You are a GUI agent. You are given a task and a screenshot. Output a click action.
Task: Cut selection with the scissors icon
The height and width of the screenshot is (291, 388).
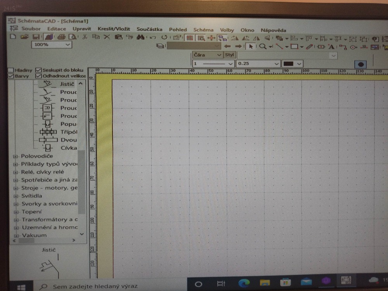tap(85, 37)
